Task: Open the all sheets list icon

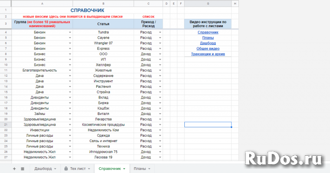Action: (x=22, y=168)
